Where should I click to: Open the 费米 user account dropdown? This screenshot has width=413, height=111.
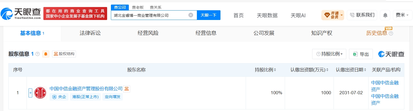[402, 15]
